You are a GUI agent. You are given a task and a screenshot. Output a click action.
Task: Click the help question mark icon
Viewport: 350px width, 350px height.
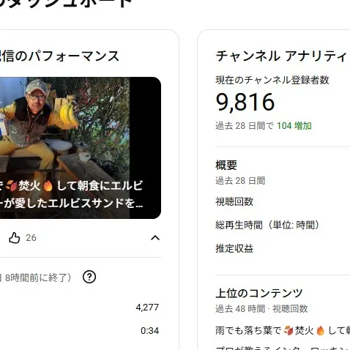[89, 277]
